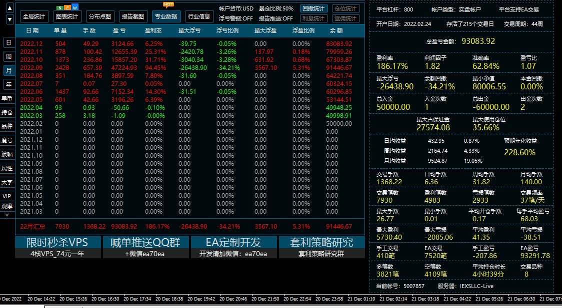Click the 单量 column header

coord(60,31)
